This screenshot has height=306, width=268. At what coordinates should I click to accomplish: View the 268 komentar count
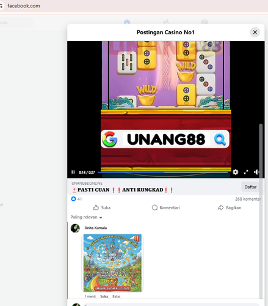click(248, 199)
